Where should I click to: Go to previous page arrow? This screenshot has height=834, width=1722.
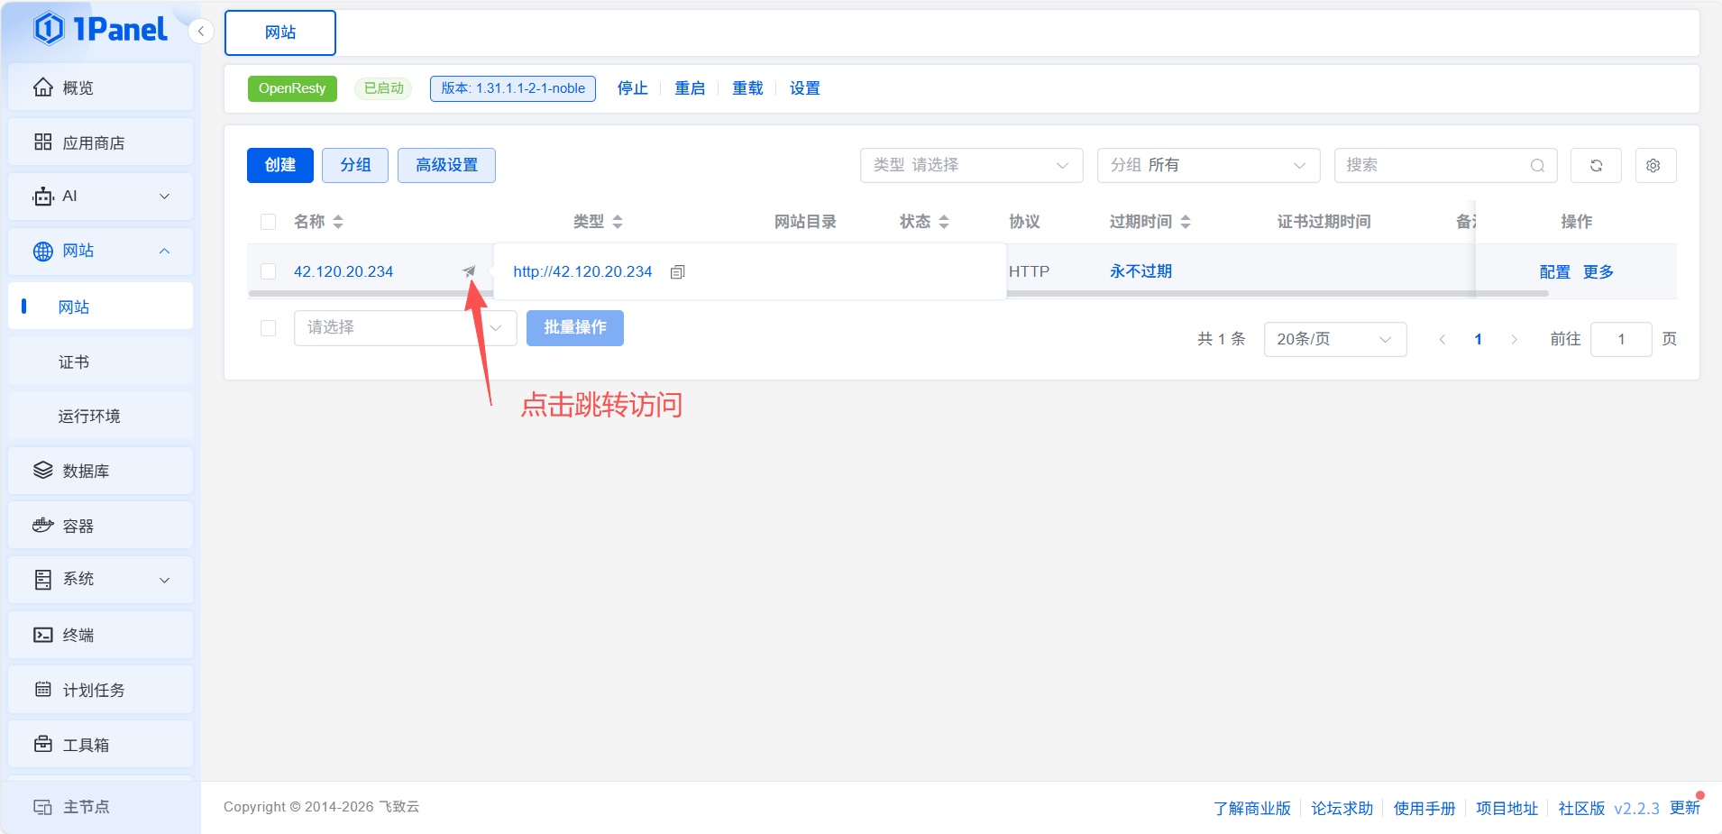tap(1443, 339)
